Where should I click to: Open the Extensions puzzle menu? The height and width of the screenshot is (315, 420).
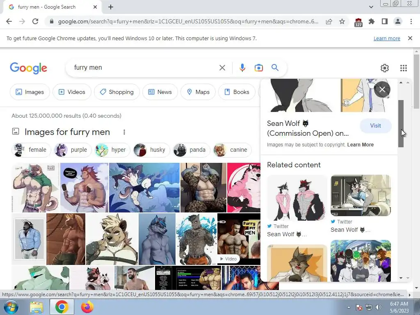pyautogui.click(x=372, y=21)
